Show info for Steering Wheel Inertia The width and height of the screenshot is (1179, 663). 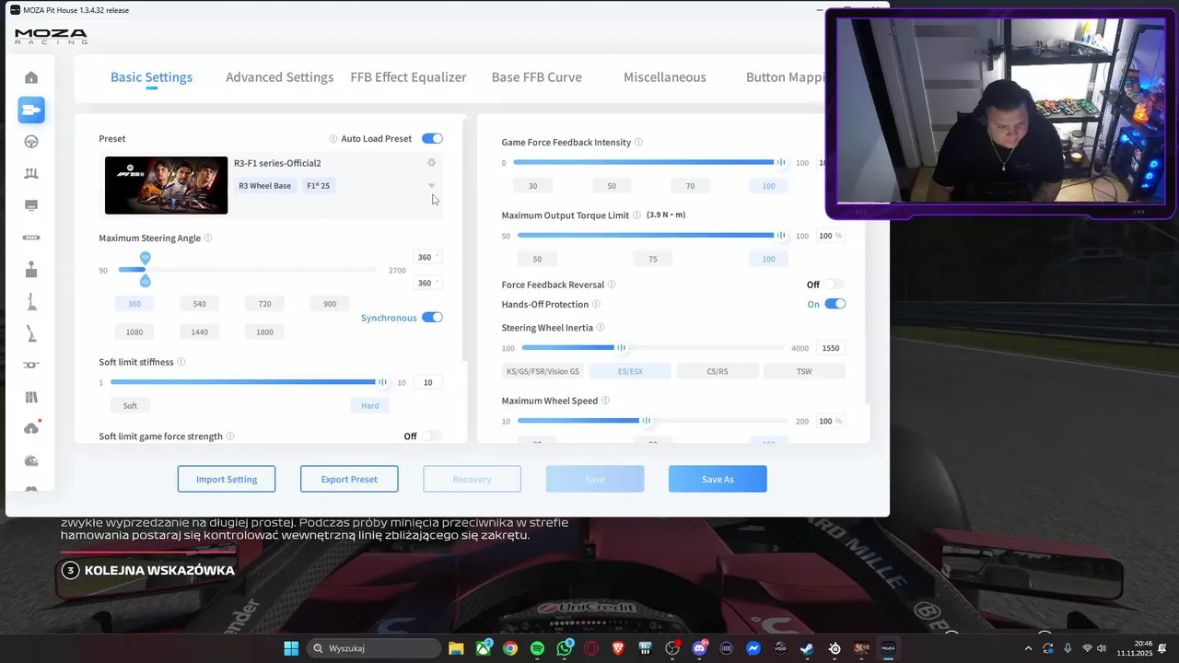[601, 327]
